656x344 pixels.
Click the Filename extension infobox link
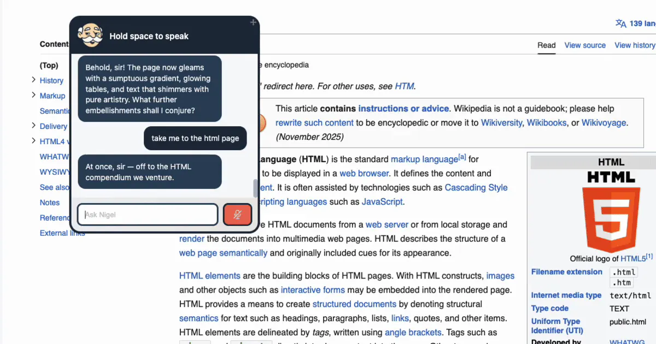tap(567, 272)
